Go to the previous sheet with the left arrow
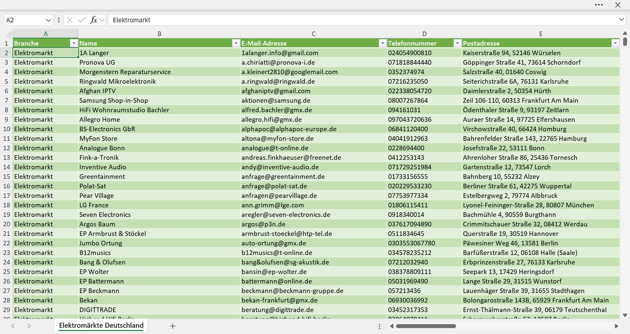Viewport: 630px width, 334px height. click(x=13, y=326)
